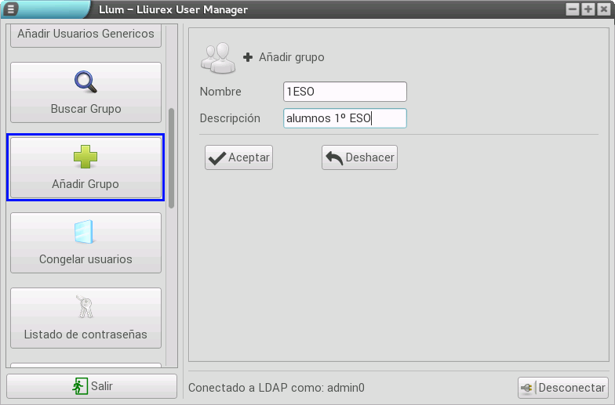Click the plug icon on Desconectar
The image size is (615, 405).
(528, 388)
